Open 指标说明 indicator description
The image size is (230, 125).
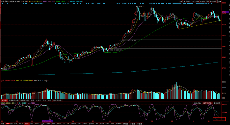pyautogui.click(x=217, y=103)
